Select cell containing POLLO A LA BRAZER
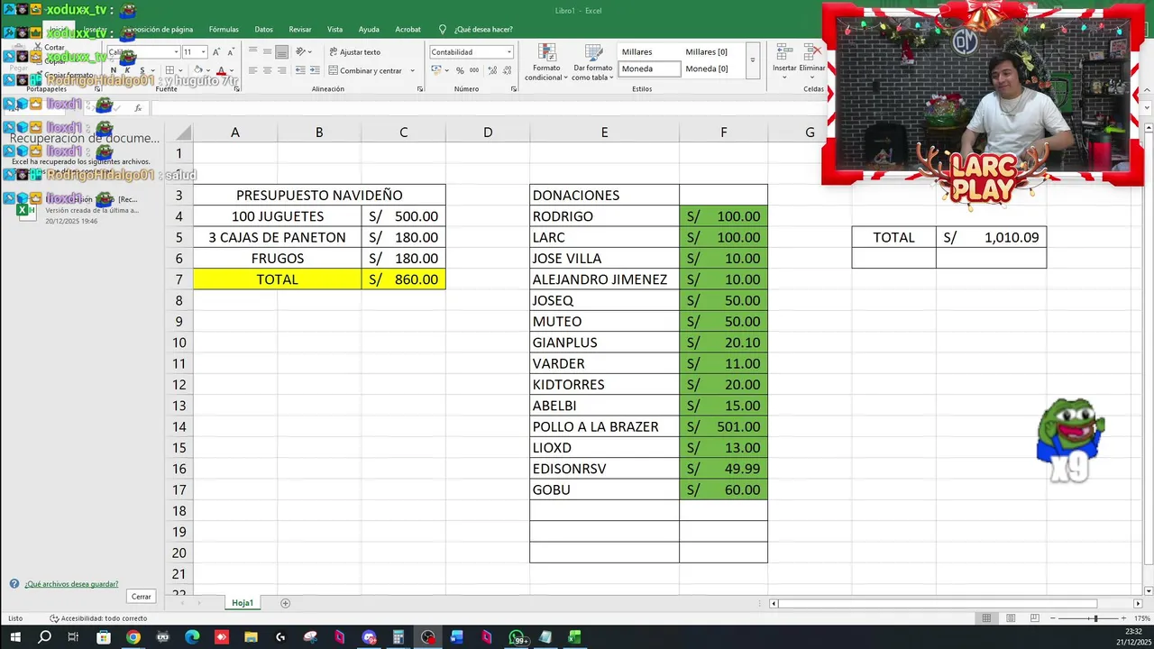This screenshot has height=649, width=1154. point(604,426)
